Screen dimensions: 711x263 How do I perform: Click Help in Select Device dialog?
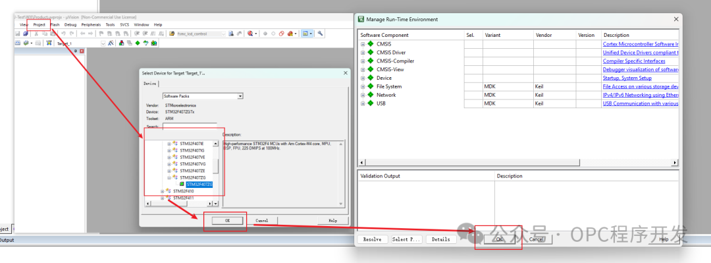tap(333, 220)
